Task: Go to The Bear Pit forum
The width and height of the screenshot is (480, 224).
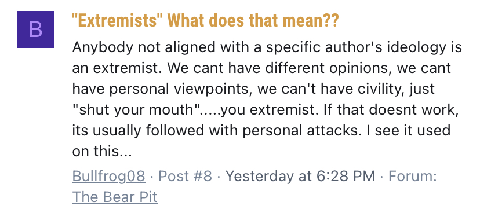Action: [x=115, y=197]
